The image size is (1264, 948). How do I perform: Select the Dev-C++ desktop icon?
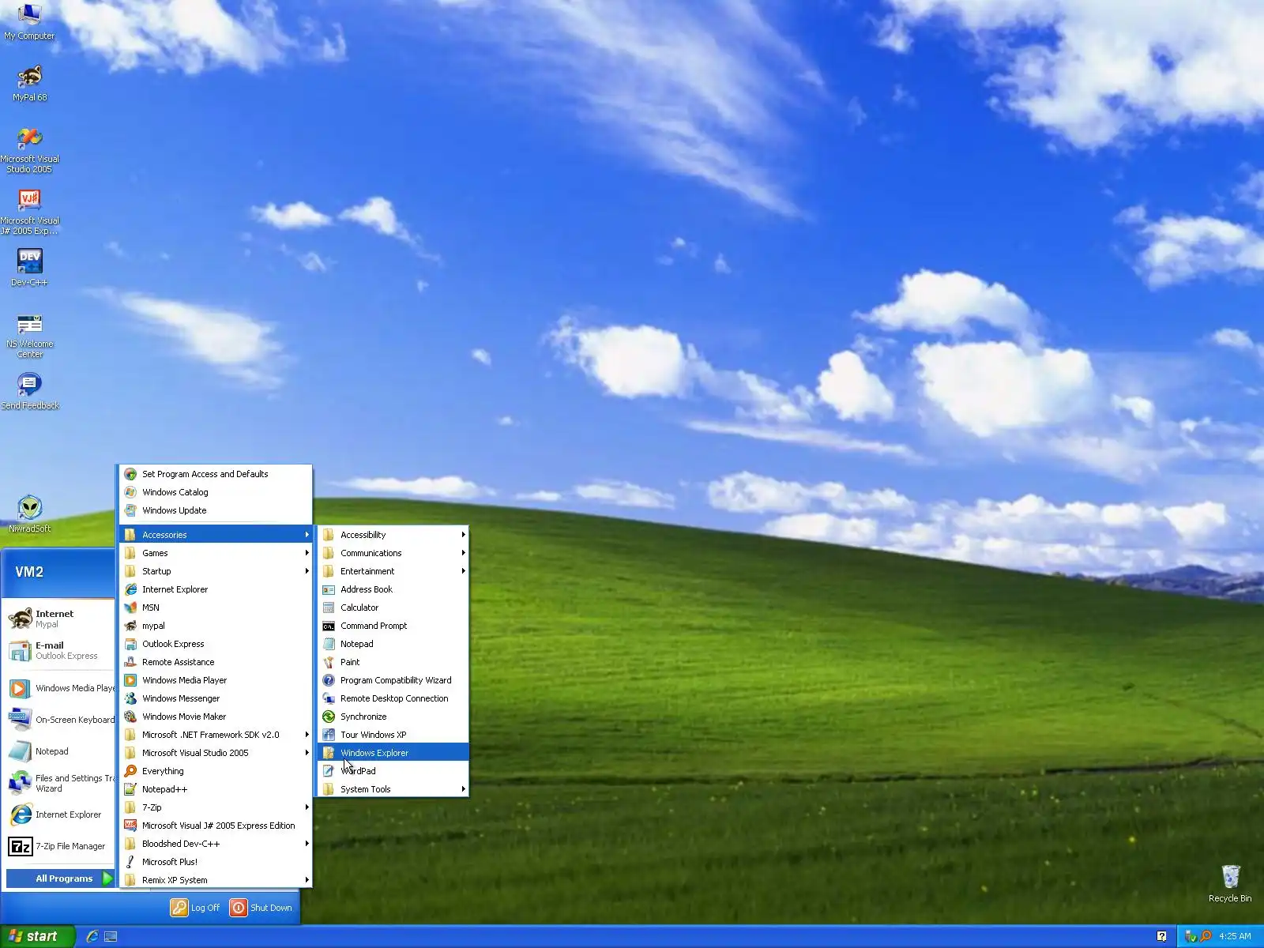(x=29, y=269)
